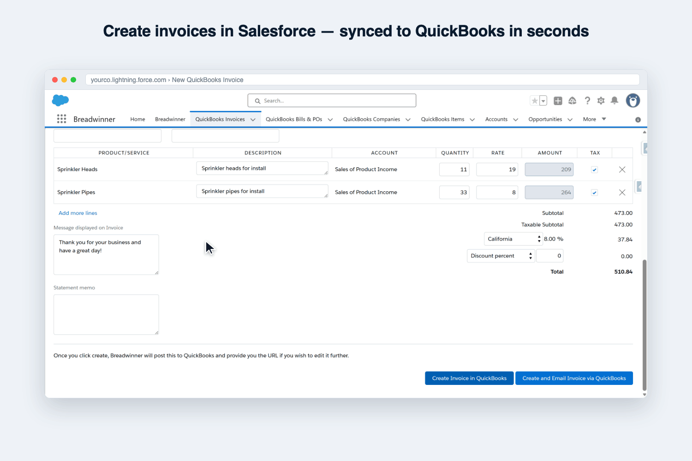The image size is (692, 461).
Task: Open the QuickBooks Items tab
Action: coord(442,119)
